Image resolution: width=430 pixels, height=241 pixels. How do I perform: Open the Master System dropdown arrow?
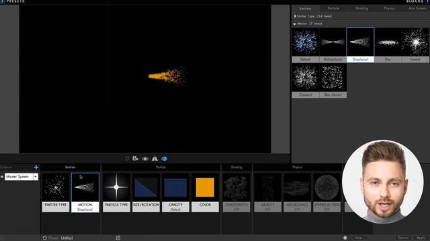[36, 177]
